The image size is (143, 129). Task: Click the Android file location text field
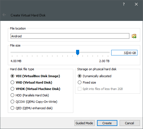[70, 36]
